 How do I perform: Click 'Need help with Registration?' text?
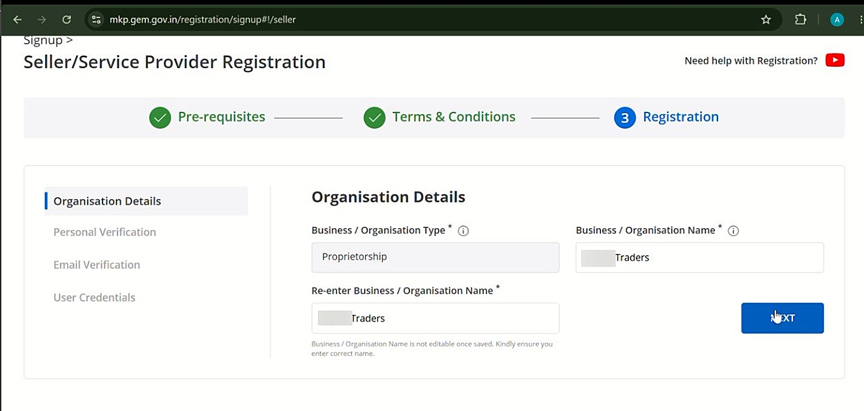[751, 61]
